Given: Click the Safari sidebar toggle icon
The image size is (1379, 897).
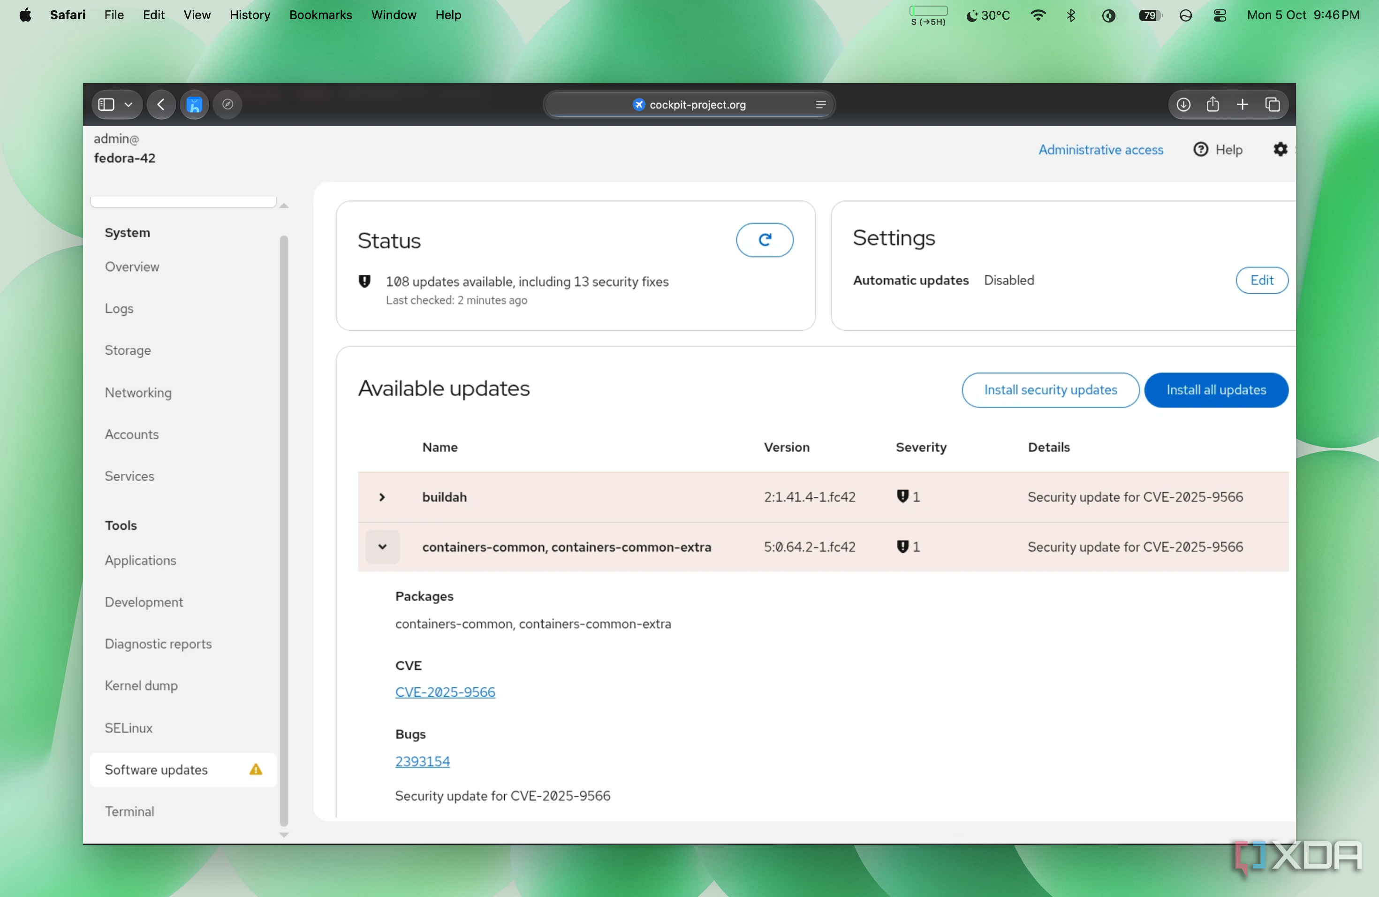Looking at the screenshot, I should 106,104.
